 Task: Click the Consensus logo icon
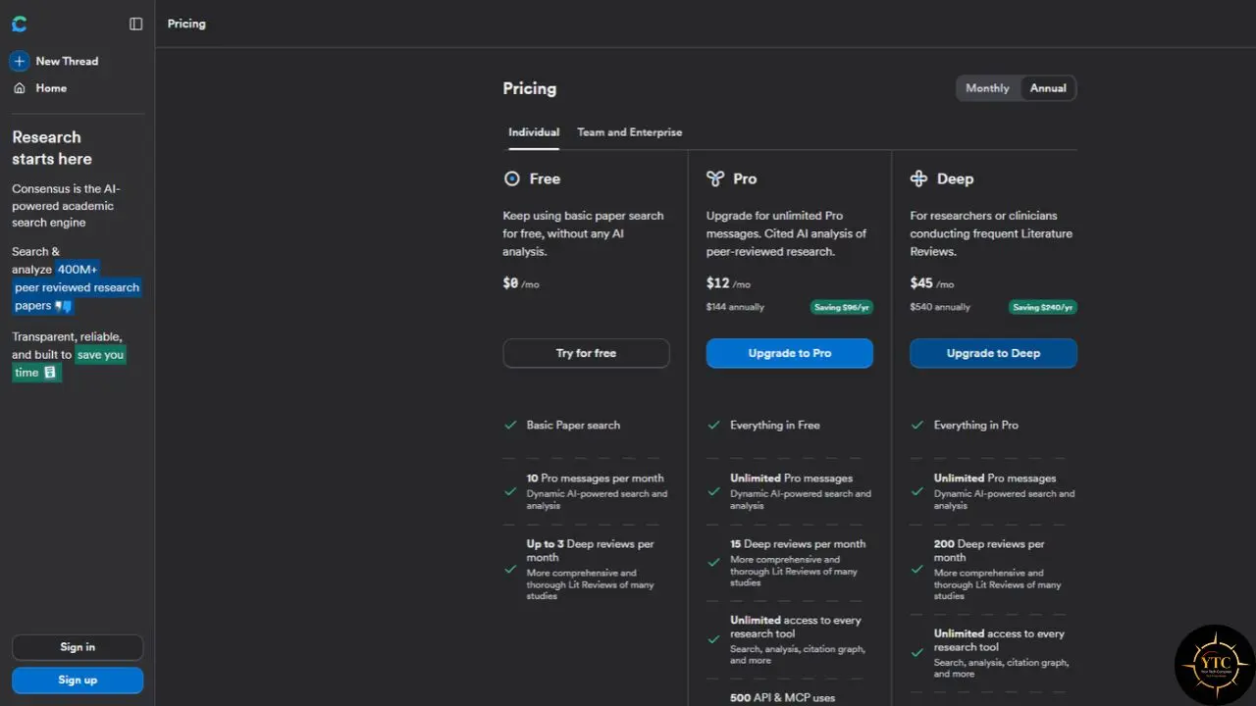(x=20, y=24)
